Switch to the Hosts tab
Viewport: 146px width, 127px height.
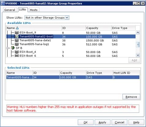pos(34,10)
